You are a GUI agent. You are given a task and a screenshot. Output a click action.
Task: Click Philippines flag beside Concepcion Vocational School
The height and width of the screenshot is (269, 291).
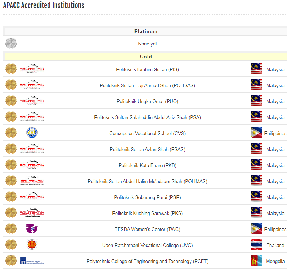point(256,133)
